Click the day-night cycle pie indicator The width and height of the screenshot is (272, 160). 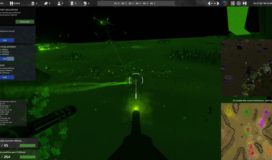225,3
